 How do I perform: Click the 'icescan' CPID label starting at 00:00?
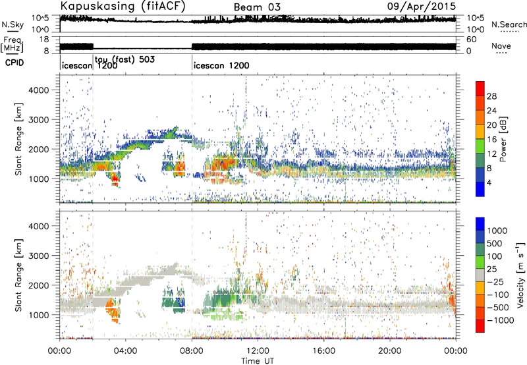click(x=77, y=65)
